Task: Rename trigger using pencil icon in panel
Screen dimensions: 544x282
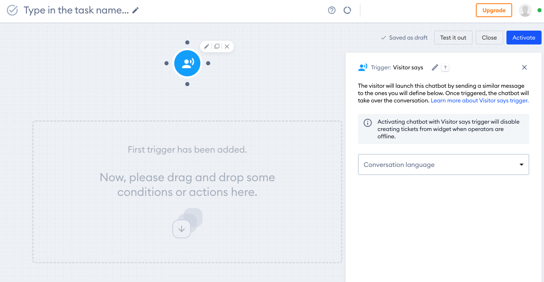Action: [x=435, y=67]
